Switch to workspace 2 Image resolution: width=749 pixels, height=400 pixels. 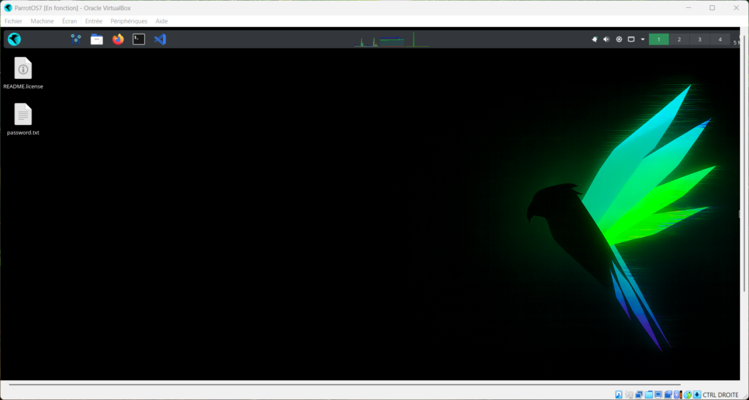pyautogui.click(x=679, y=39)
